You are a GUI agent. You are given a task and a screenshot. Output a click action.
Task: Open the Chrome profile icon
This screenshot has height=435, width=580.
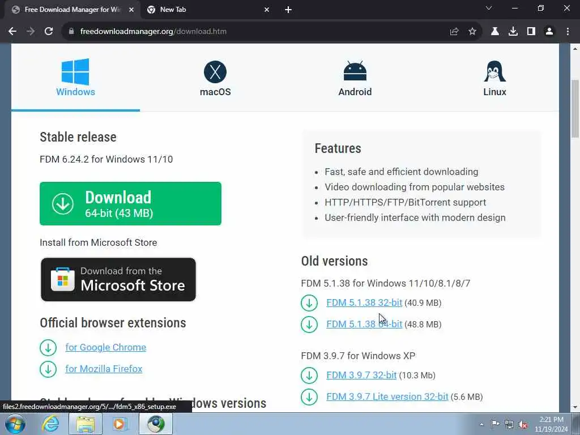[x=549, y=32]
